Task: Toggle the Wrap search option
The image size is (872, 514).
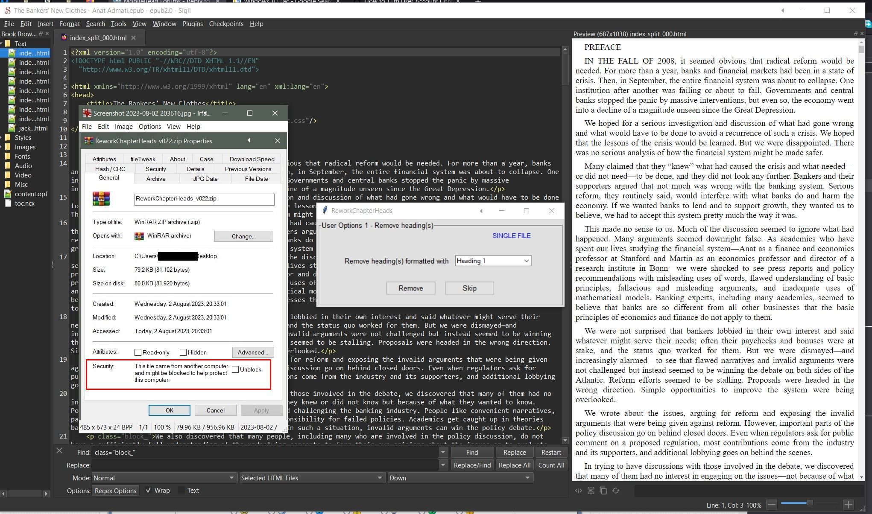Action: (148, 491)
